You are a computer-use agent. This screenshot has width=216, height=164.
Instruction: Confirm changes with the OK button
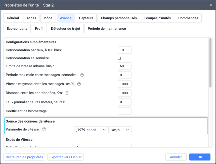[200, 157]
